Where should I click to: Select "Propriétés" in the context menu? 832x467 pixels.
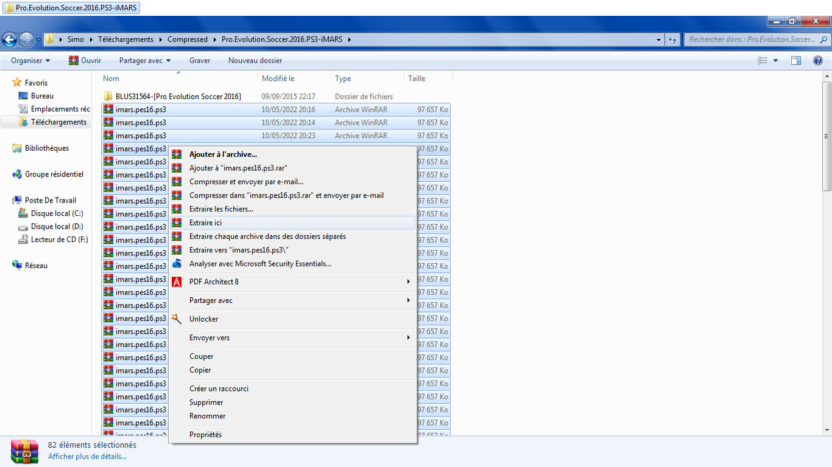click(x=205, y=435)
